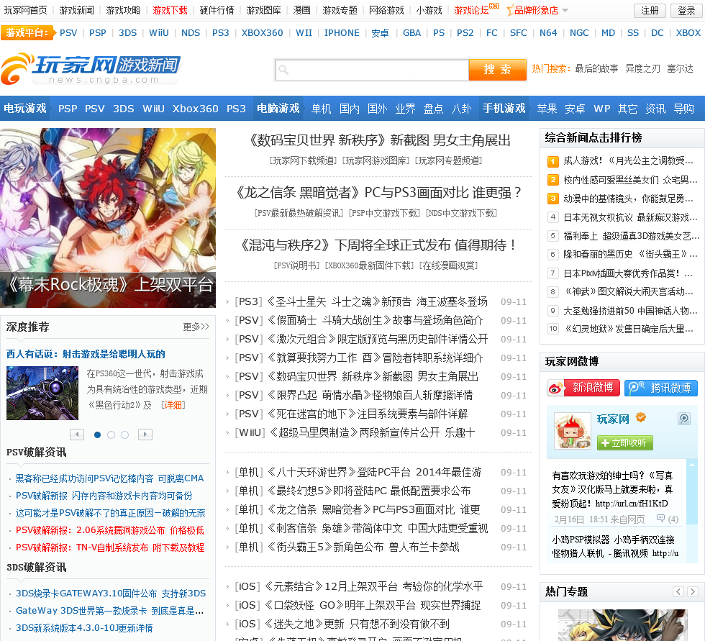The width and height of the screenshot is (705, 641).
Task: Open 单机 in blue navigation bar
Action: click(321, 109)
